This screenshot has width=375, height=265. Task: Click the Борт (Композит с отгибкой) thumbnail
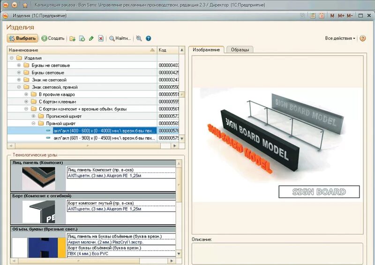[x=39, y=212]
